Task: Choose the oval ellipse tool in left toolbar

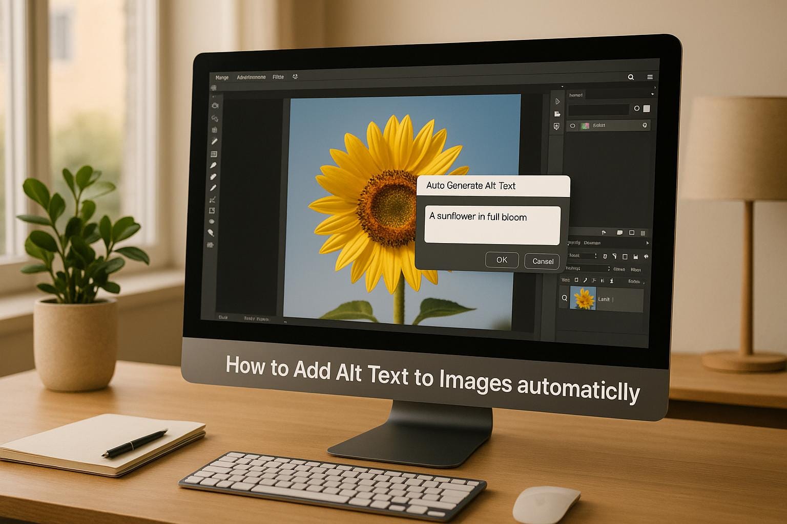Action: (212, 222)
